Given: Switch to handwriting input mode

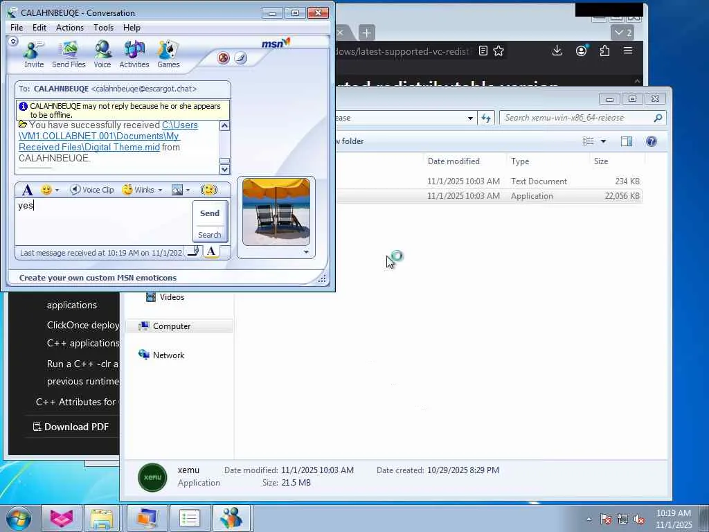Looking at the screenshot, I should pyautogui.click(x=194, y=251).
